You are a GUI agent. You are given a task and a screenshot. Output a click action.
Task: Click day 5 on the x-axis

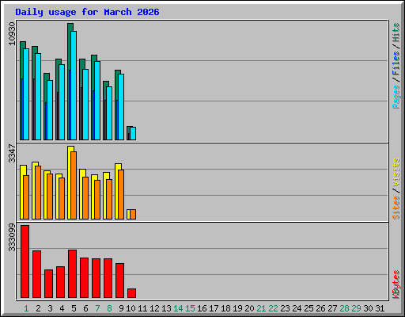[x=74, y=308]
